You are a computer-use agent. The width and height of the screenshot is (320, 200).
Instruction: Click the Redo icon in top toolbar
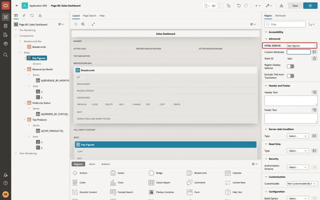(246, 6)
